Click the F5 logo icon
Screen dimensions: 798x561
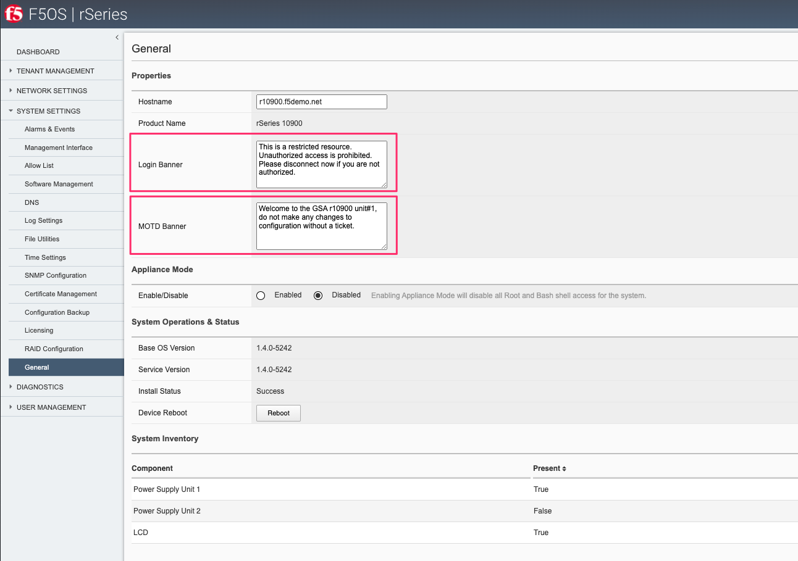tap(14, 14)
